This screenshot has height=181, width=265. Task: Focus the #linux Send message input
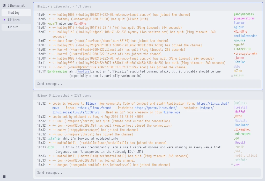coord(148,173)
